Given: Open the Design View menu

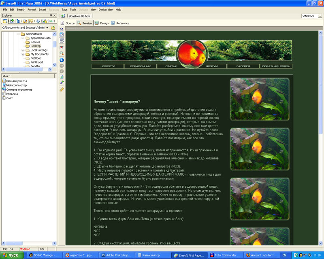Looking at the screenshot, I should pos(106,10).
